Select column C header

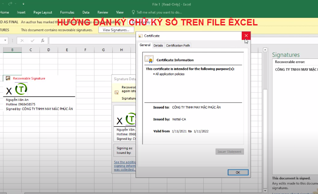point(30,50)
